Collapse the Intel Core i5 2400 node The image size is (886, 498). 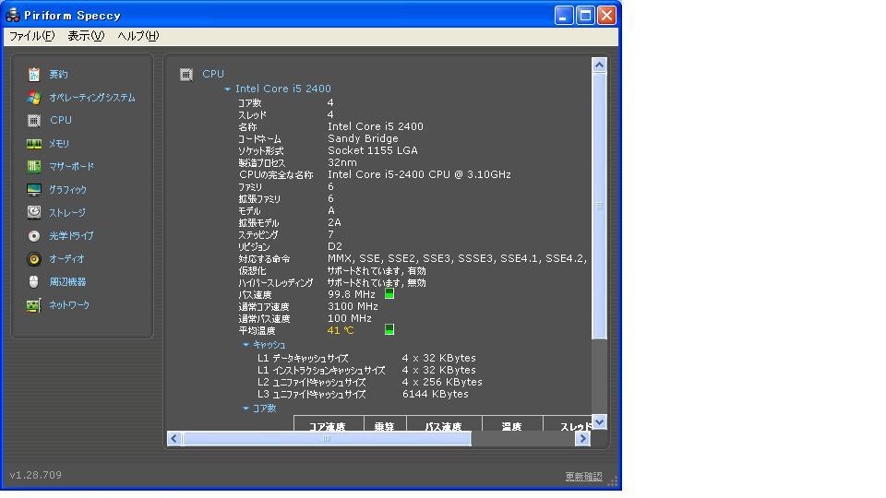(227, 89)
